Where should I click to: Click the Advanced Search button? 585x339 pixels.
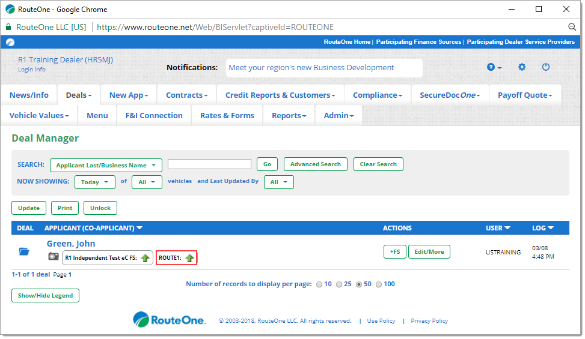click(x=316, y=164)
